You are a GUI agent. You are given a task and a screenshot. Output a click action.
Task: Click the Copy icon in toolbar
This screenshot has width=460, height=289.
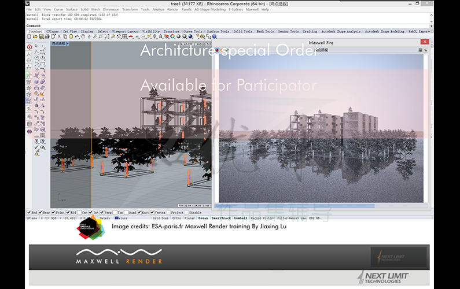pyautogui.click(x=65, y=36)
